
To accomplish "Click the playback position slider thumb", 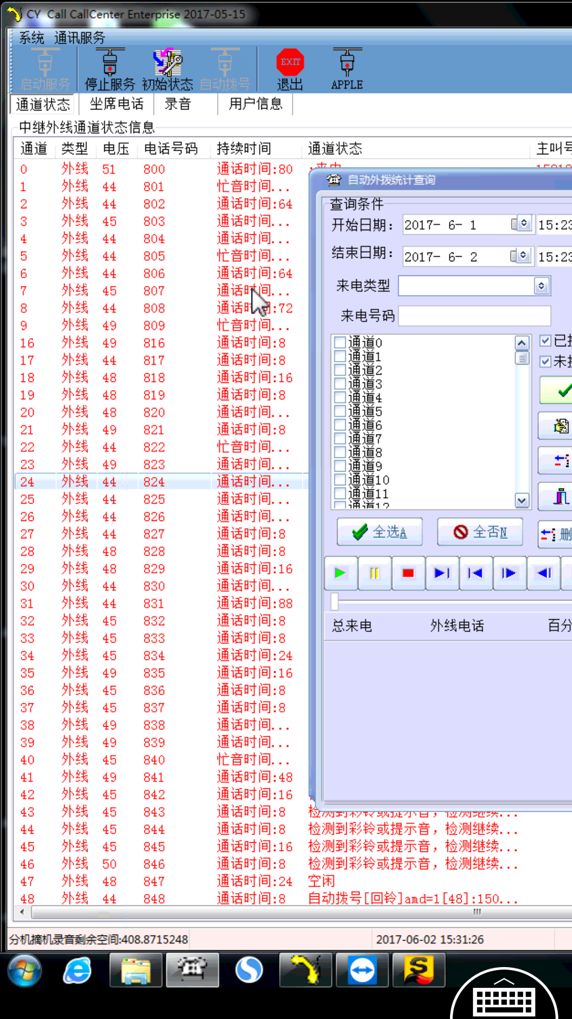I will (335, 601).
